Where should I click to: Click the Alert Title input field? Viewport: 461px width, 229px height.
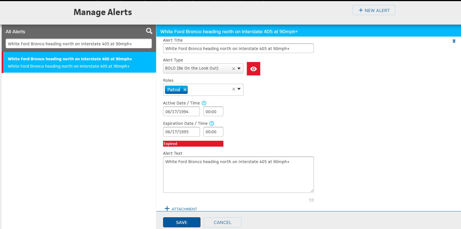238,48
